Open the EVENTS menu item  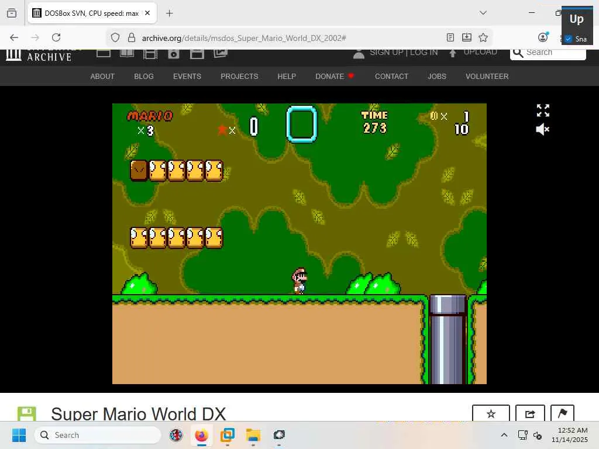[x=187, y=77]
